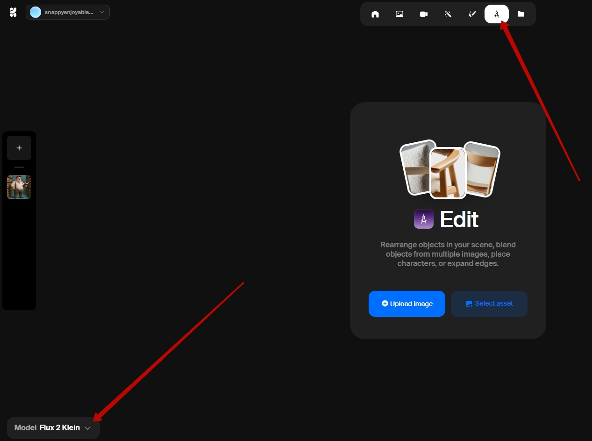Viewport: 592px width, 441px height.
Task: Open the Realtime pen drawing tool
Action: [x=472, y=14]
